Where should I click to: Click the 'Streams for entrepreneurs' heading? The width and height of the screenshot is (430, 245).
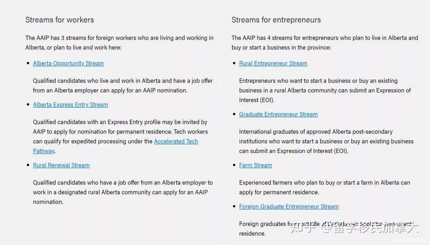[276, 20]
